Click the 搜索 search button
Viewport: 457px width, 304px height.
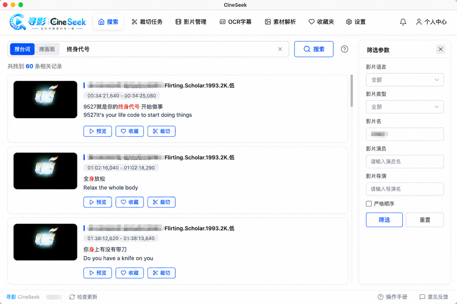(x=314, y=49)
